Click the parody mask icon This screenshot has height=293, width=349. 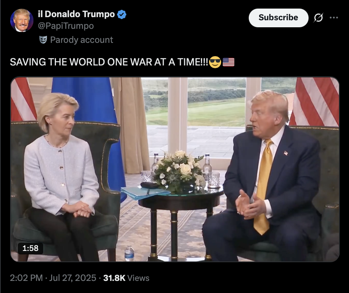43,40
